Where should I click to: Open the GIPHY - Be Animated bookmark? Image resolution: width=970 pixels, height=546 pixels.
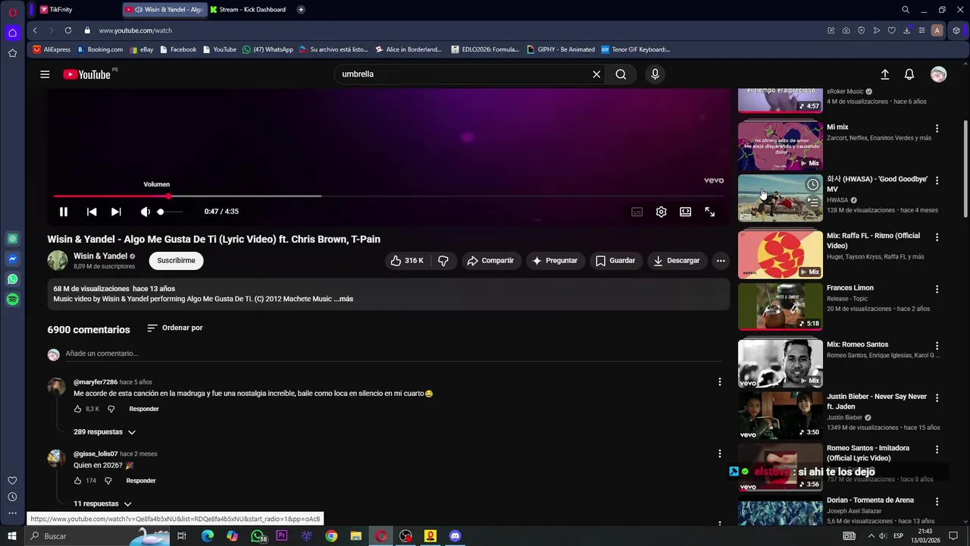[560, 49]
